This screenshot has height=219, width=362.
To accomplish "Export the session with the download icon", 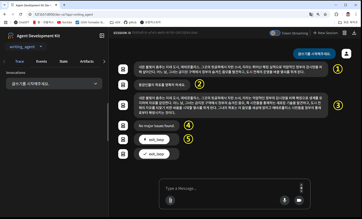I will tap(354, 33).
